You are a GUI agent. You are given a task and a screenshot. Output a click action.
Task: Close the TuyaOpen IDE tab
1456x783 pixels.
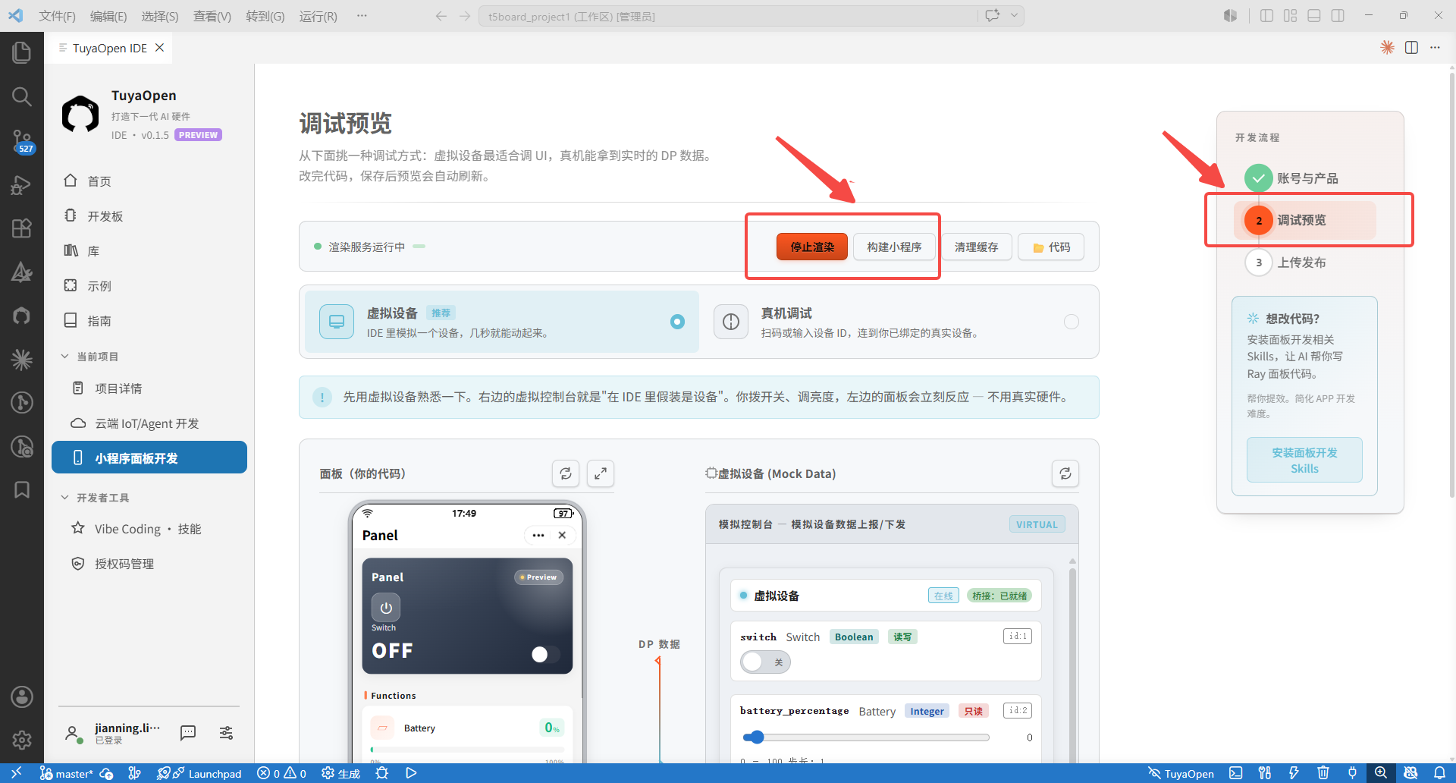[159, 48]
